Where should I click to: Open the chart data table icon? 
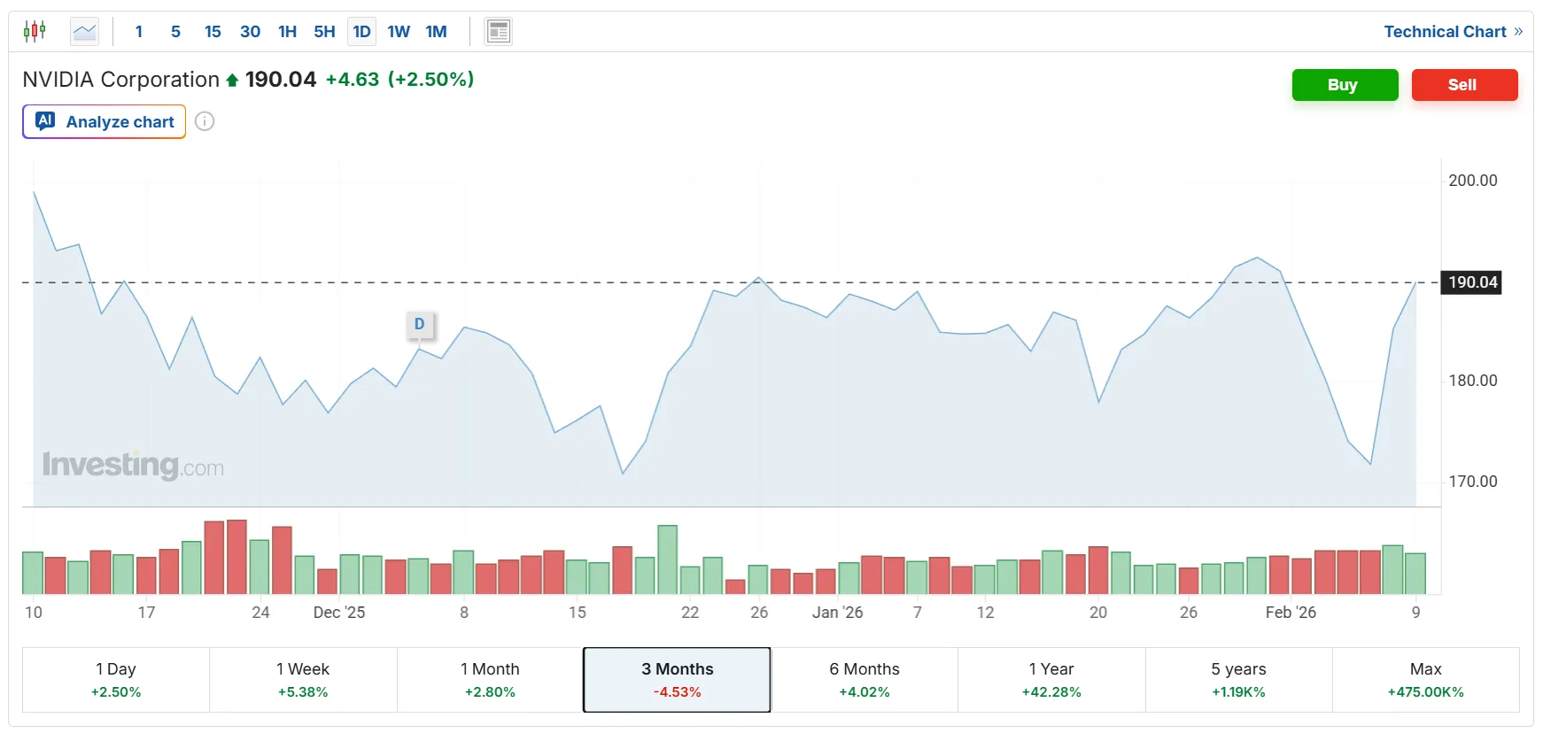click(x=499, y=32)
